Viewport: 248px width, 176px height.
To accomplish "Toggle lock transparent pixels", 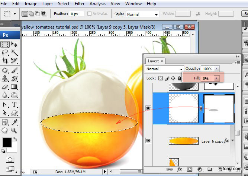I will click(161, 78).
